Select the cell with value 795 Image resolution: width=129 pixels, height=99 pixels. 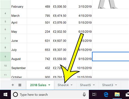39,13
